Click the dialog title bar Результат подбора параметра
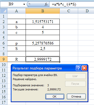The width and height of the screenshot is (94, 105). pyautogui.click(x=43, y=68)
